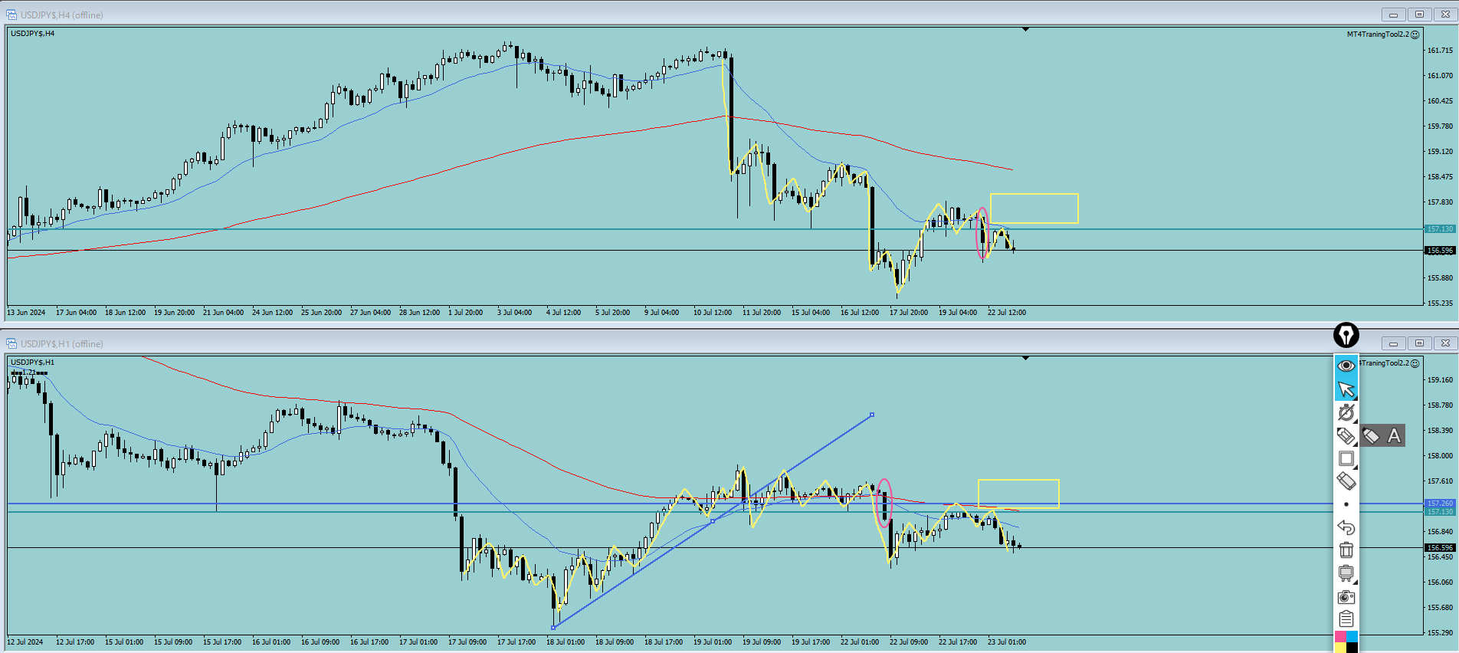1459x653 pixels.
Task: Choose the highlighter in the dark flyout
Action: click(1372, 436)
